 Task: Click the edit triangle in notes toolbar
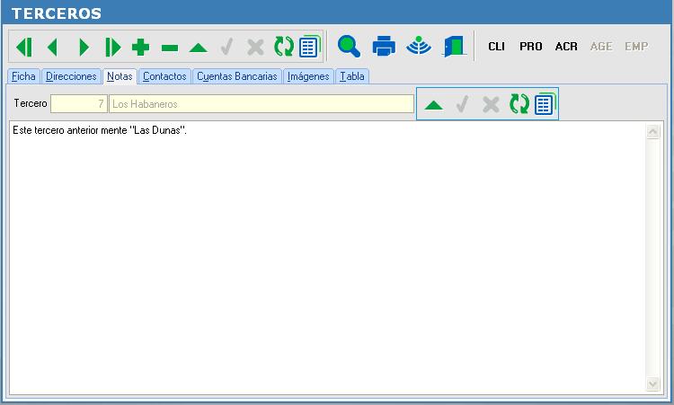click(x=433, y=105)
